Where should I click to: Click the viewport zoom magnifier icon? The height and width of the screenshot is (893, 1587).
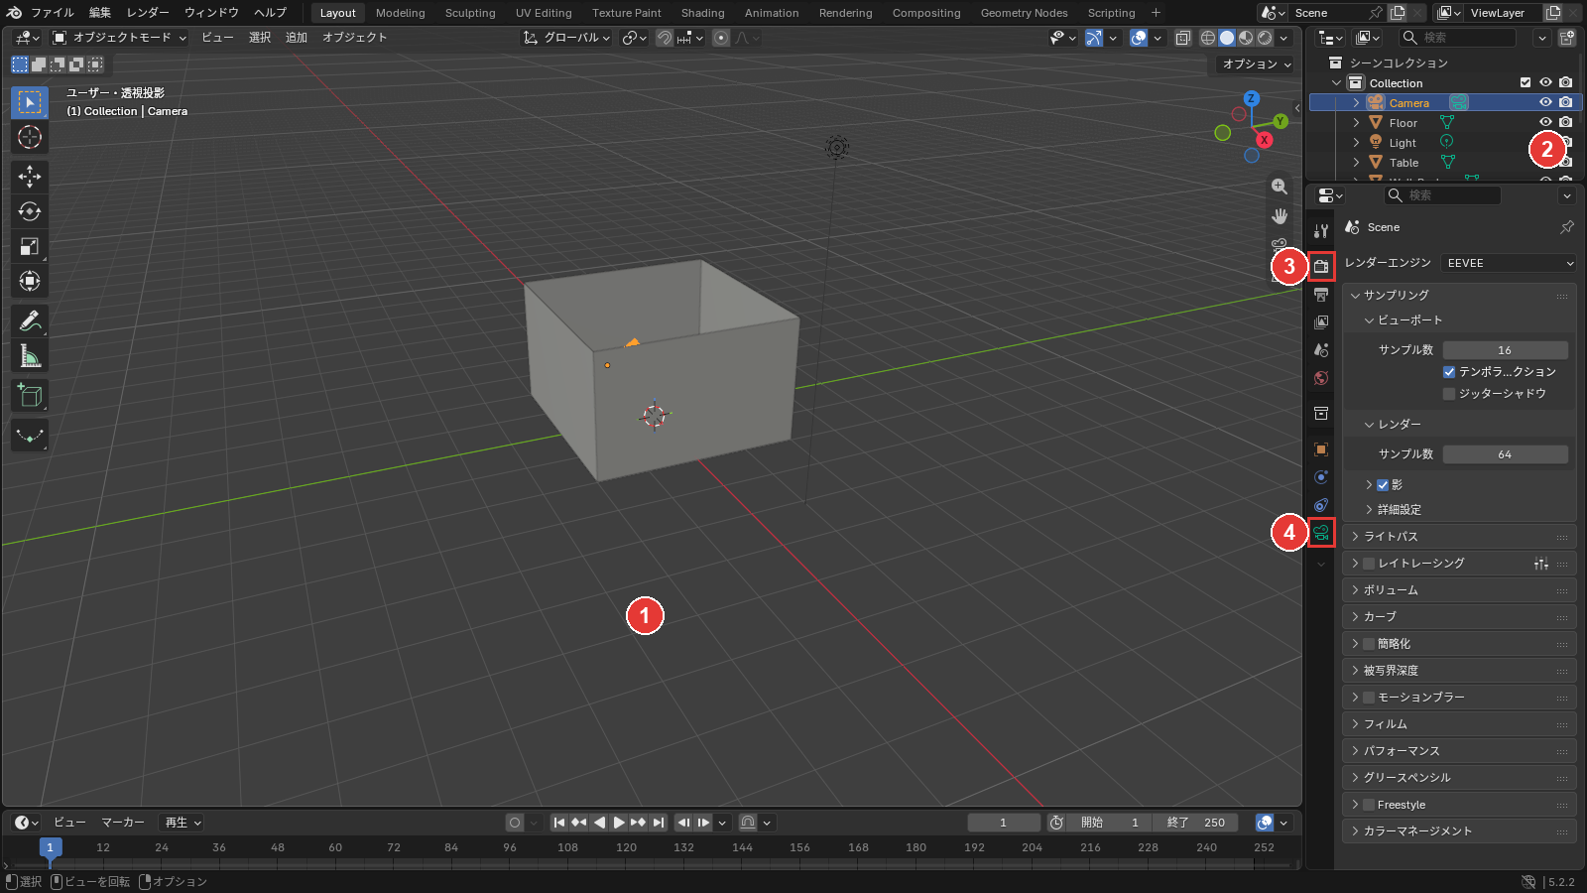click(1280, 187)
